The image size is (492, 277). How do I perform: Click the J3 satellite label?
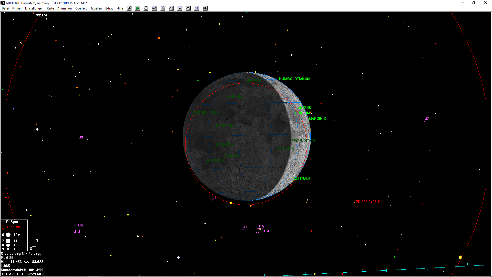point(245,227)
